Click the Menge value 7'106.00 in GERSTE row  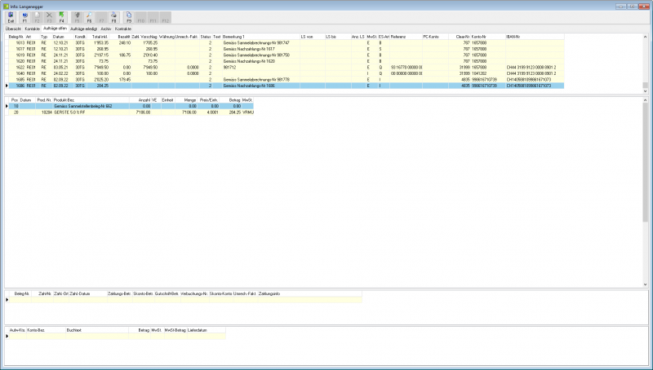click(189, 112)
